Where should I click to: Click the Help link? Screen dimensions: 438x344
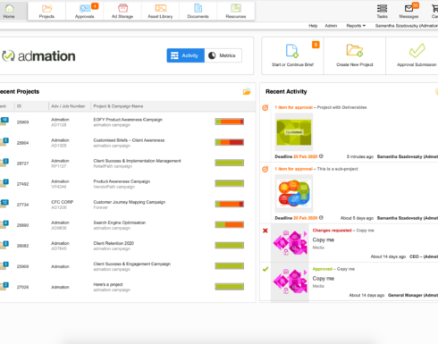[313, 26]
